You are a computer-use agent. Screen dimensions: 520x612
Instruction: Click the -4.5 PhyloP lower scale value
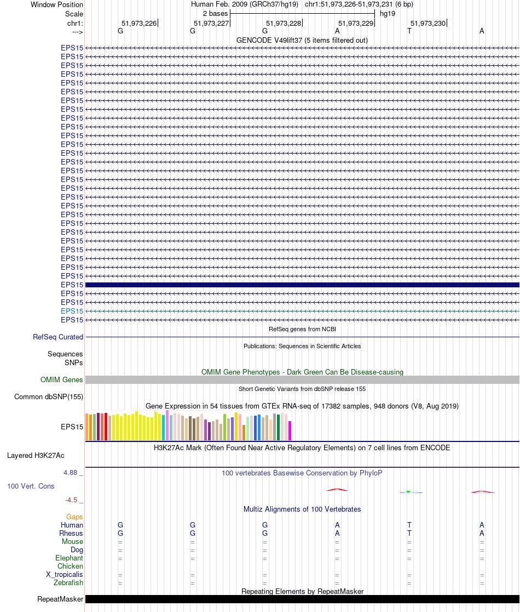coord(71,500)
